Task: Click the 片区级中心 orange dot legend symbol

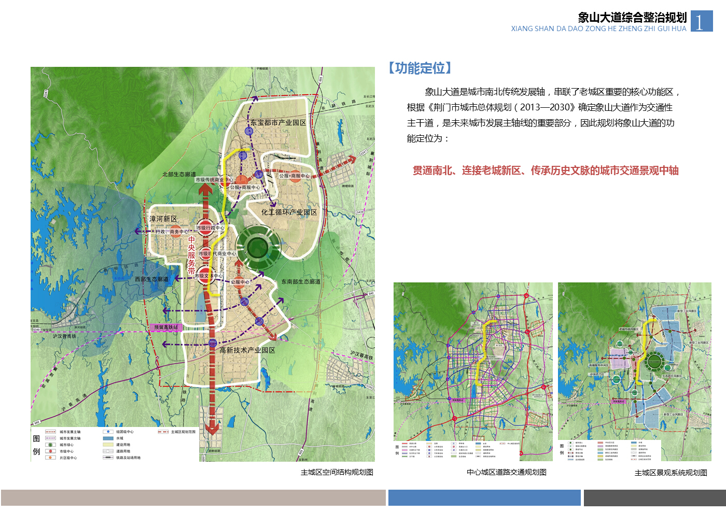Action: 50,458
